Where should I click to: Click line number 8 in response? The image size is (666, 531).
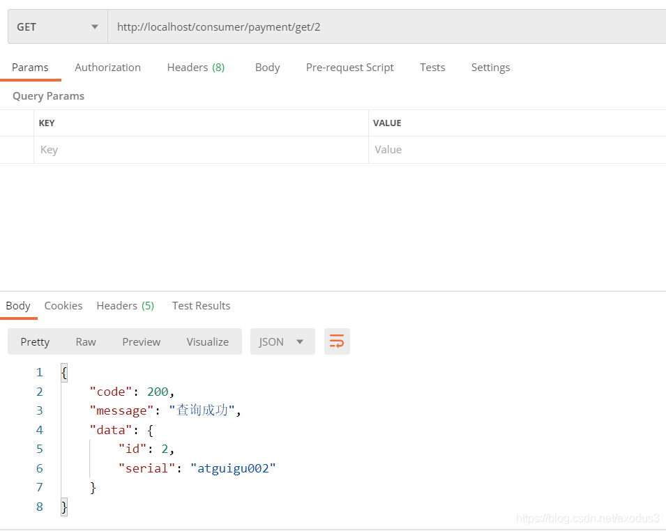click(40, 507)
